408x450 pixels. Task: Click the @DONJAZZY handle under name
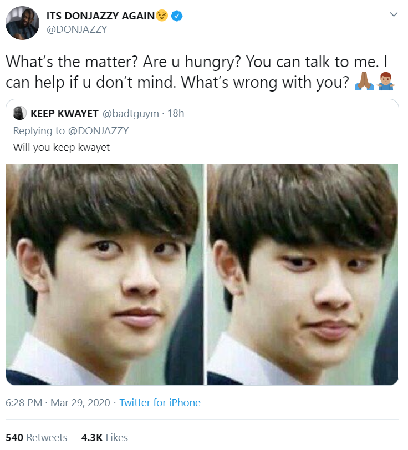(x=76, y=29)
